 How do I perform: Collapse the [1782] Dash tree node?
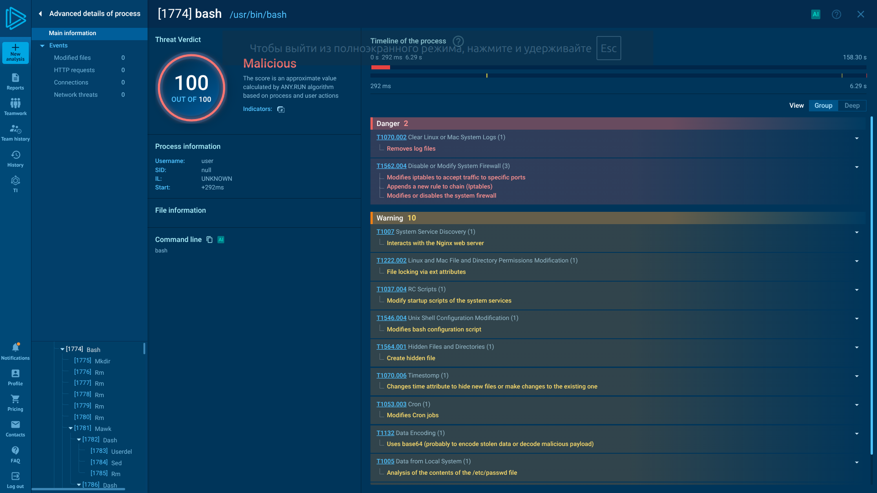[79, 440]
